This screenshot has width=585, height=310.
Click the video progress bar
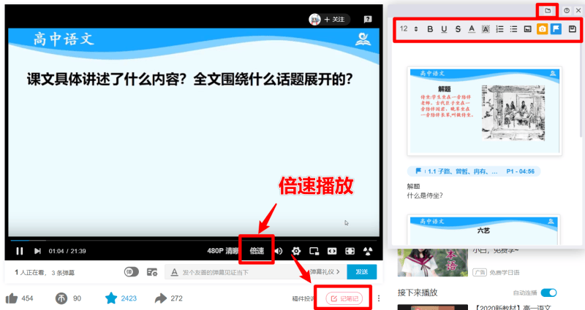[194, 241]
